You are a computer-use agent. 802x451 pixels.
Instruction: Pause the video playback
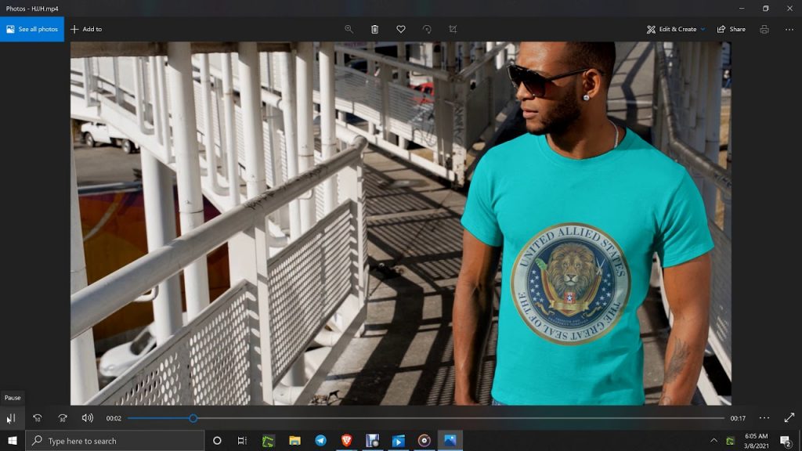pyautogui.click(x=11, y=418)
